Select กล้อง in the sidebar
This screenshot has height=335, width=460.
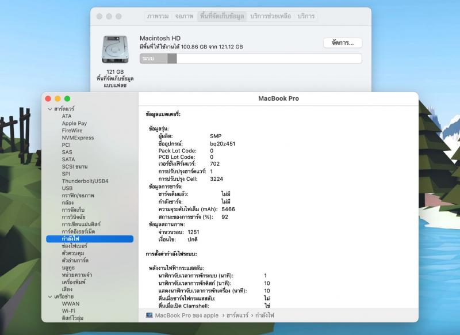coord(68,203)
